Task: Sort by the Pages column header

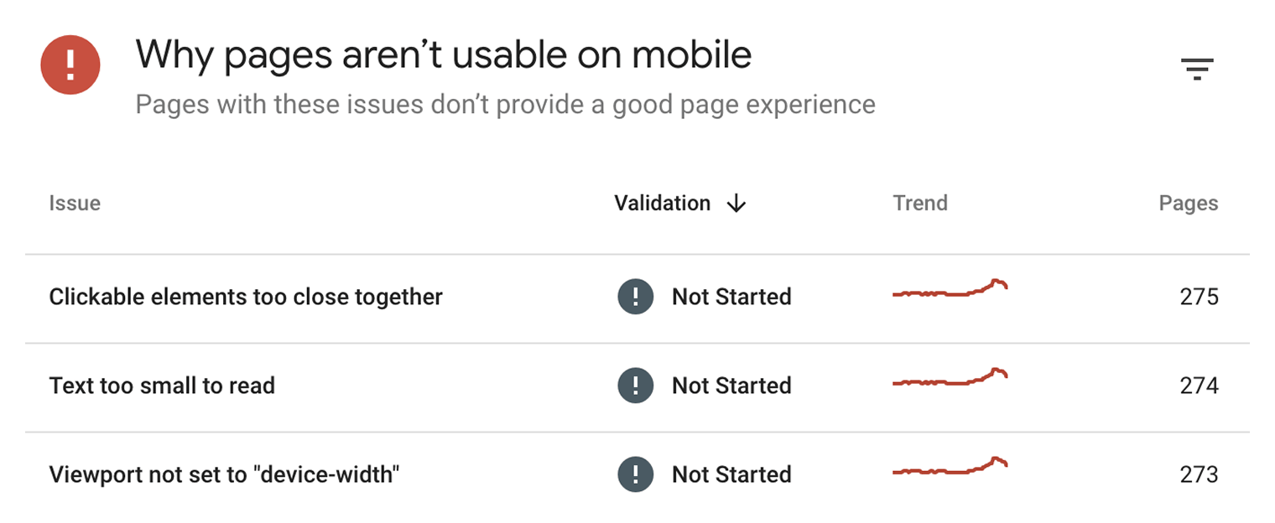Action: [x=1189, y=203]
